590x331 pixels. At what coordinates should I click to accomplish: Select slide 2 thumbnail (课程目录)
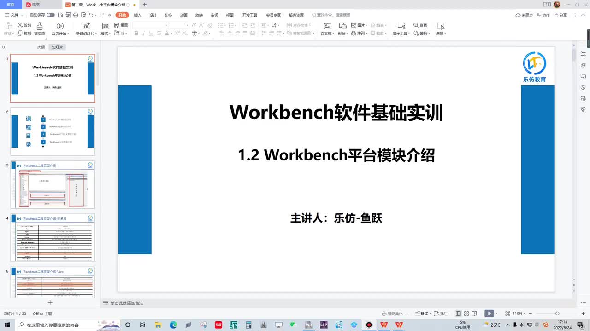click(53, 131)
